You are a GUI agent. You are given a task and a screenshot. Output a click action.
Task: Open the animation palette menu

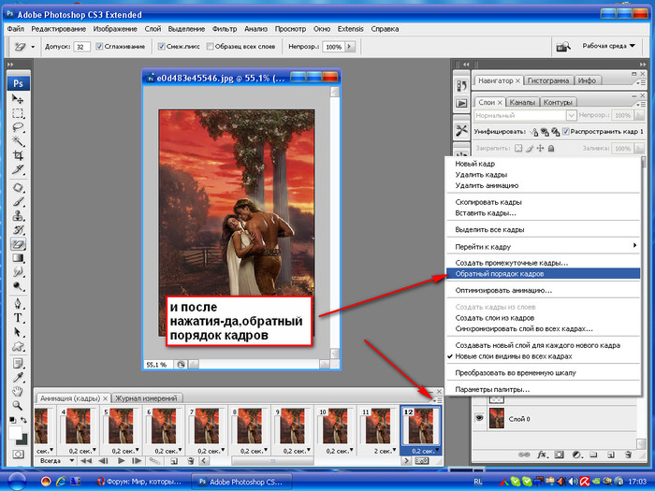click(437, 400)
